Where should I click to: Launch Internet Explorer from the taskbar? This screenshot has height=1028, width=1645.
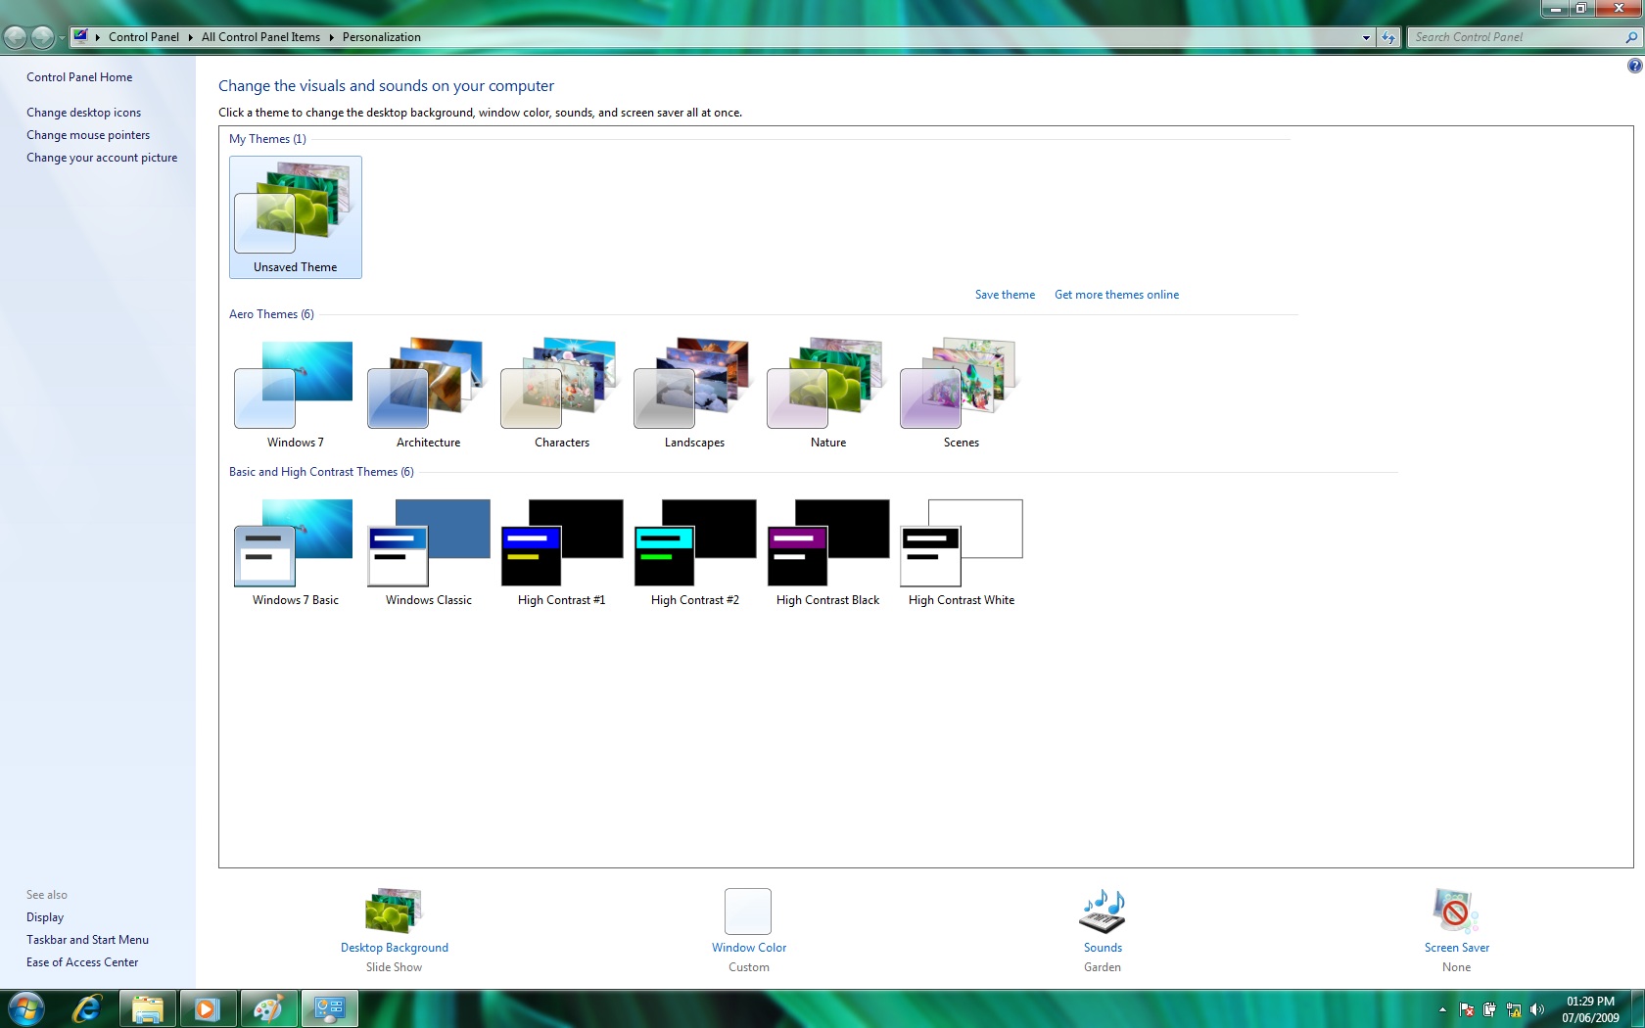click(x=87, y=1008)
